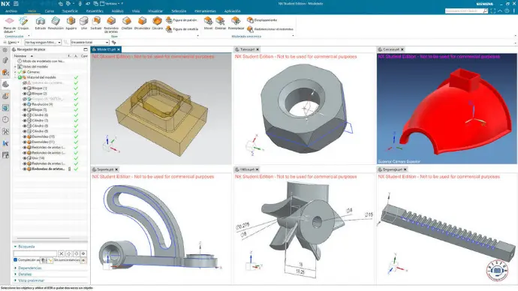Image resolution: width=518 pixels, height=291 pixels.
Task: Click Redimensionar el redondeo
Action: [x=270, y=29]
